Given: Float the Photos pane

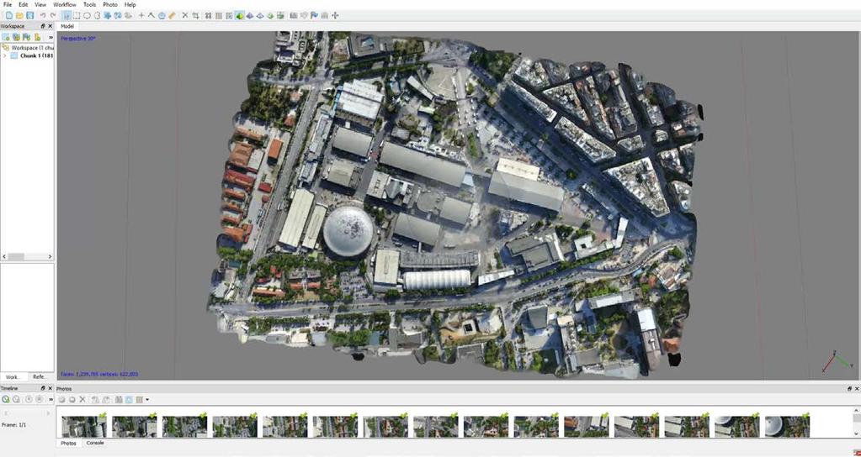Looking at the screenshot, I should click(849, 388).
